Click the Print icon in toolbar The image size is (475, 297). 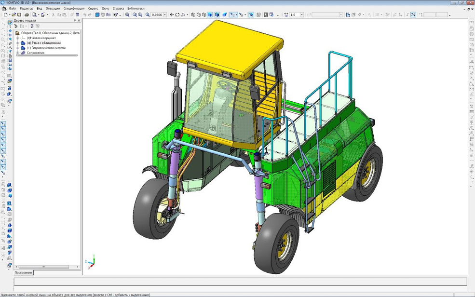click(27, 15)
